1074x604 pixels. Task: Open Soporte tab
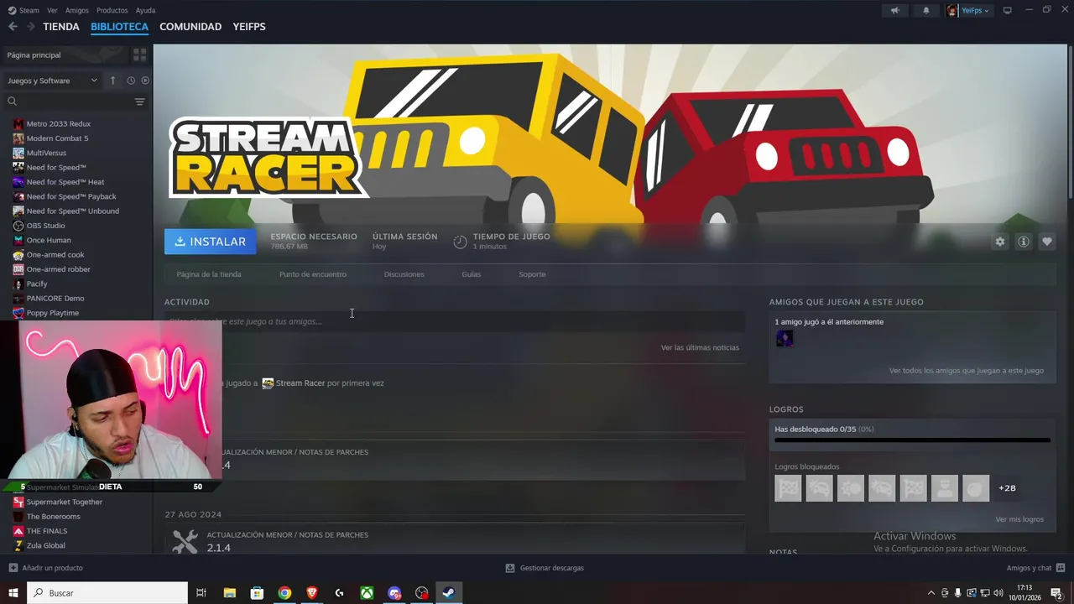[x=532, y=274]
